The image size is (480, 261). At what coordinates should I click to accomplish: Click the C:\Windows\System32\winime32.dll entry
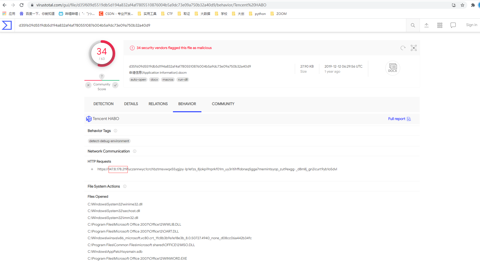click(115, 204)
